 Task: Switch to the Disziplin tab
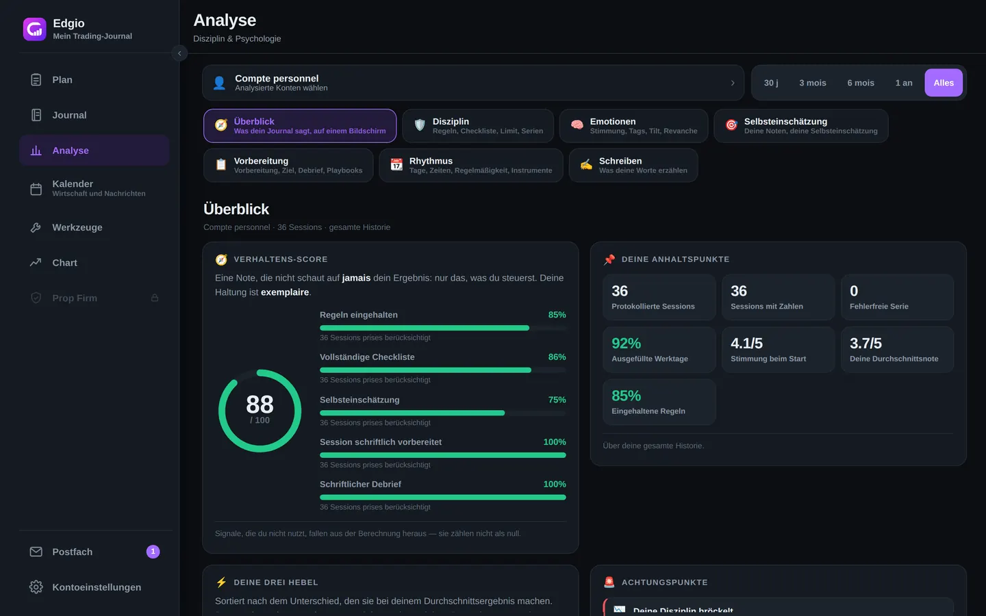(x=478, y=126)
